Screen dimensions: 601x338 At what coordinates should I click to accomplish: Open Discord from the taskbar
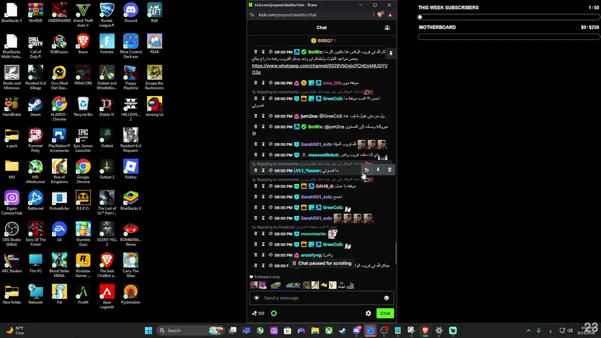[x=356, y=330]
